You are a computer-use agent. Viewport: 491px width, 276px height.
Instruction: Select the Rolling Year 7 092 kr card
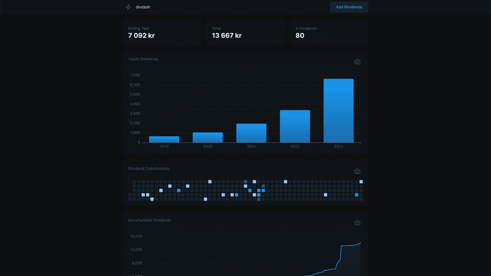(x=162, y=33)
